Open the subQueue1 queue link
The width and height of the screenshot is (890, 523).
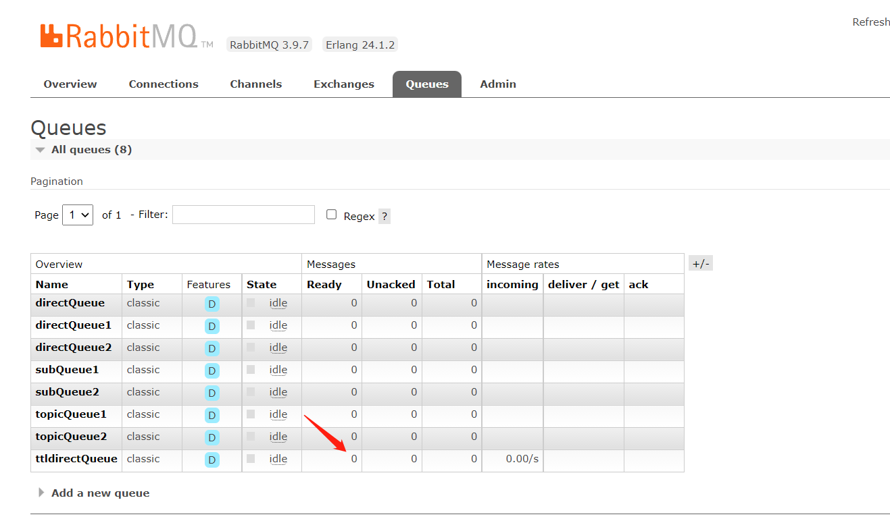pyautogui.click(x=68, y=370)
